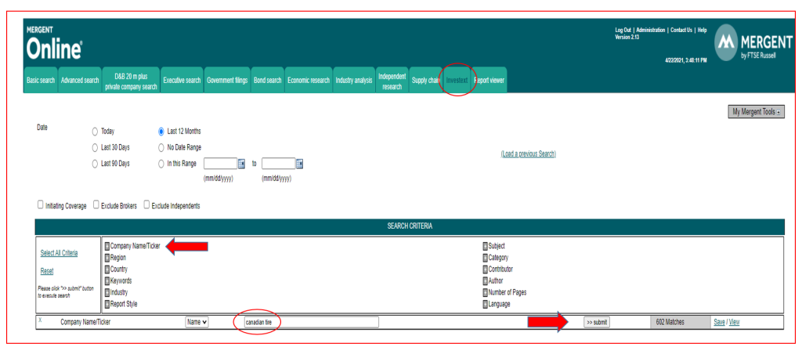Click the >> submit button
The image size is (802, 354).
point(597,323)
